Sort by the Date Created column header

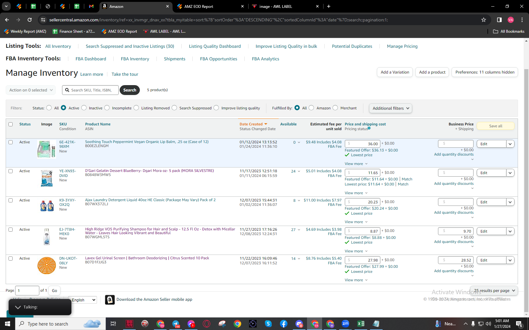point(253,124)
